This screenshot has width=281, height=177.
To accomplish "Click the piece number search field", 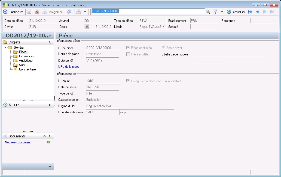I will coord(148,11).
